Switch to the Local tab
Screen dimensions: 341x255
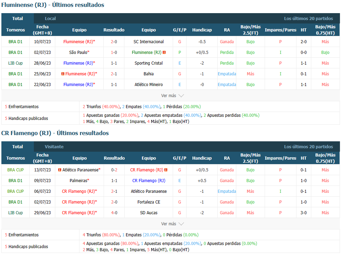coord(50,19)
